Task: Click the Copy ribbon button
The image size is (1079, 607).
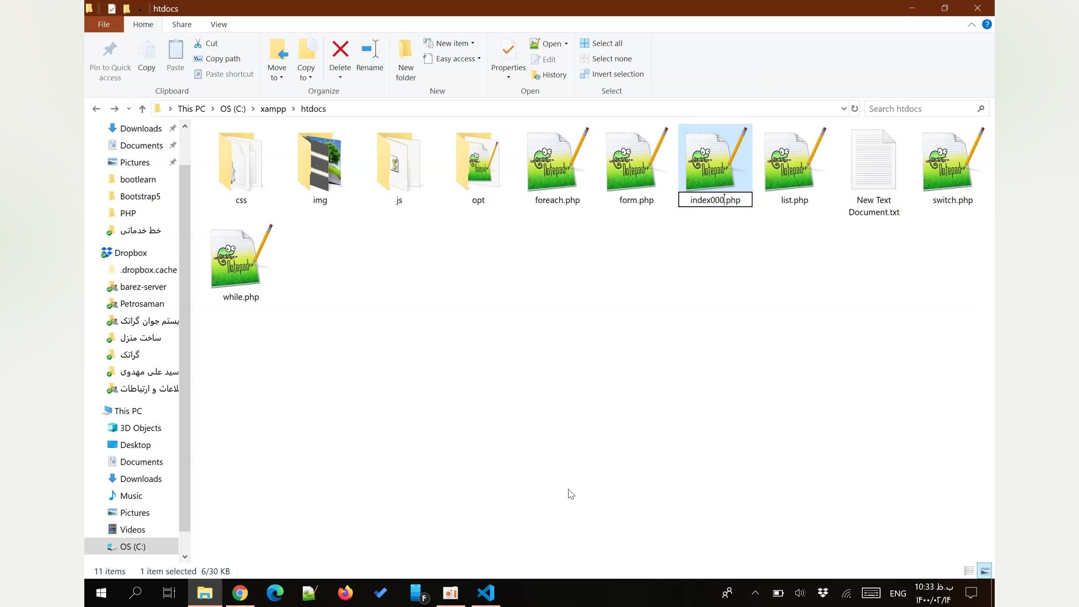Action: pos(147,56)
